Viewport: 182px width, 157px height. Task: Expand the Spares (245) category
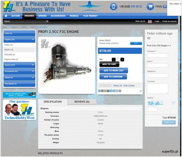[x=33, y=65]
